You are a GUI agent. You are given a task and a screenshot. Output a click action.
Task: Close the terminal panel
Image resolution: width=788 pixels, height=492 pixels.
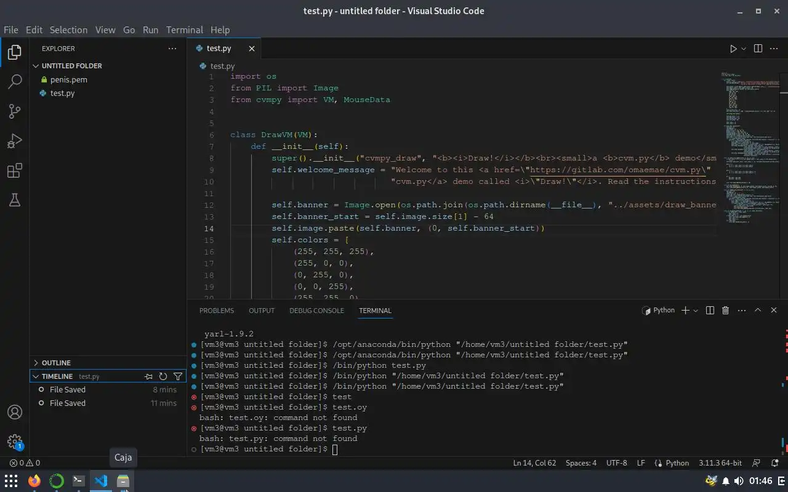coord(774,311)
